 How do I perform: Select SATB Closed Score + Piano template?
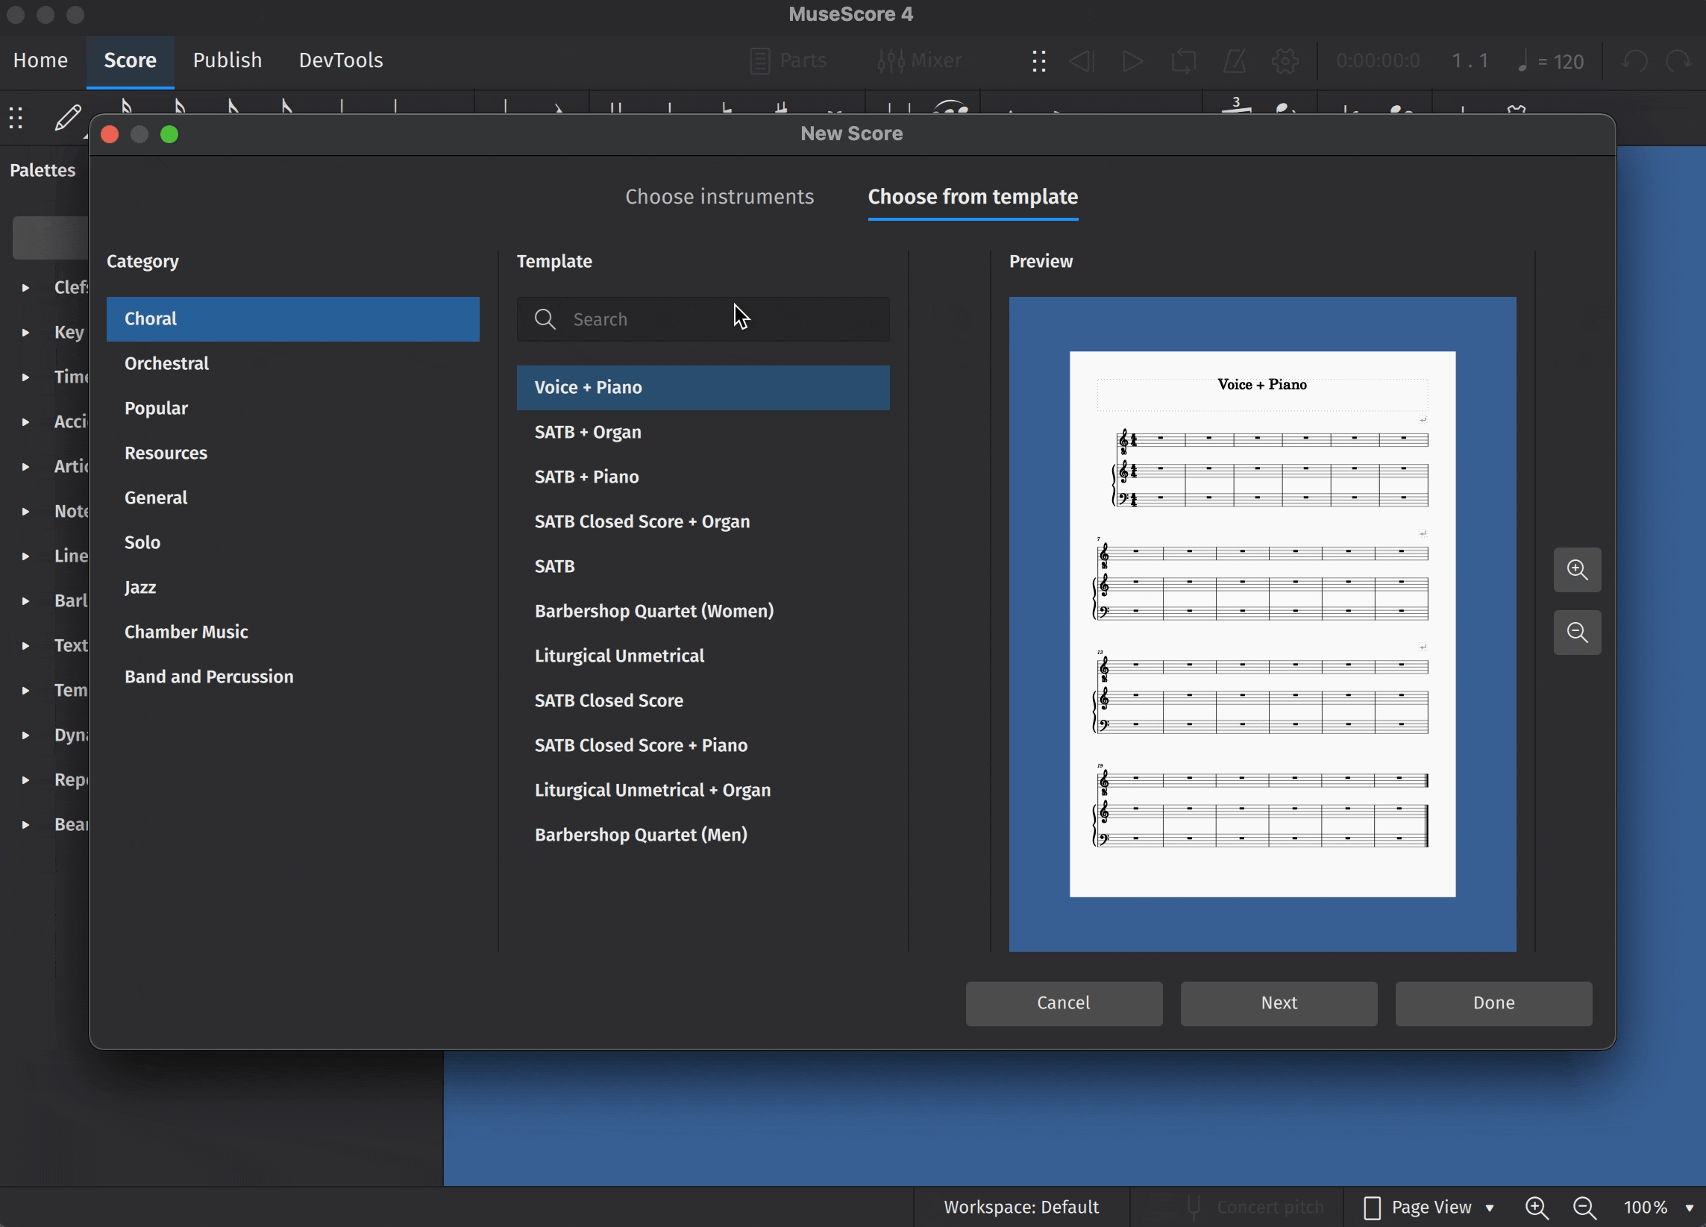point(703,746)
